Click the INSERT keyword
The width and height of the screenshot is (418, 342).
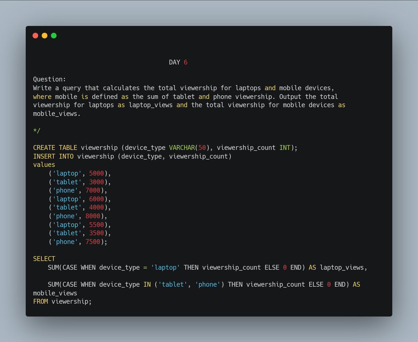pos(44,156)
